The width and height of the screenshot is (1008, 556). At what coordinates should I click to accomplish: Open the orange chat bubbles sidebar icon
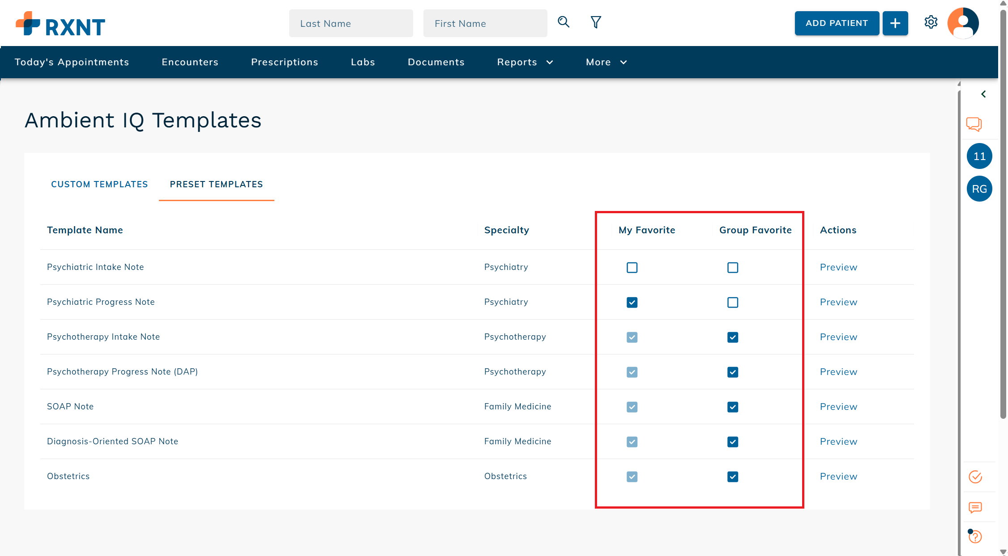[x=974, y=124]
